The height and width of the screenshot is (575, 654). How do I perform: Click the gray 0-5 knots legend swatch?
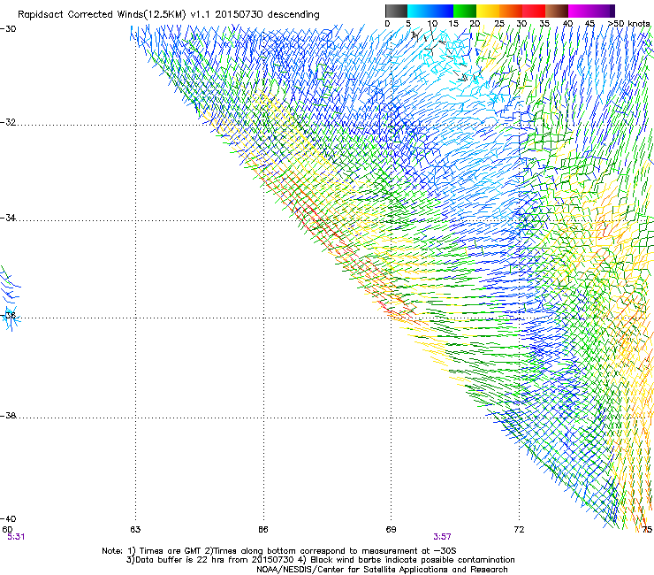click(x=396, y=11)
